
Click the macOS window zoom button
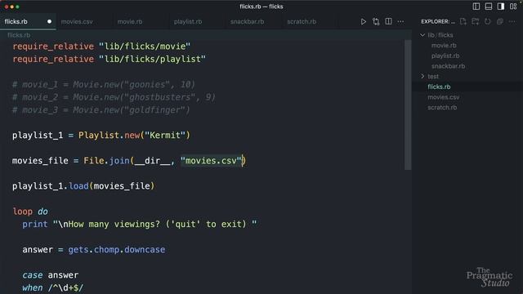tap(18, 7)
